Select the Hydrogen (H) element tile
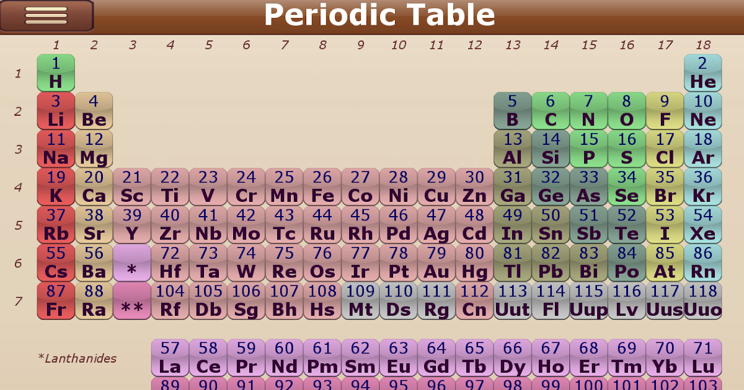Screen dimensions: 744x390 (x=56, y=73)
